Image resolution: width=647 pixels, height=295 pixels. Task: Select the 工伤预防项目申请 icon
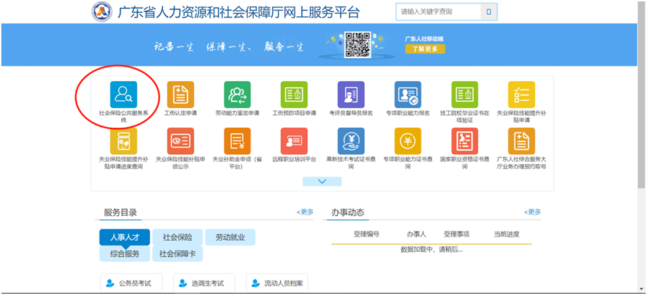(x=294, y=94)
